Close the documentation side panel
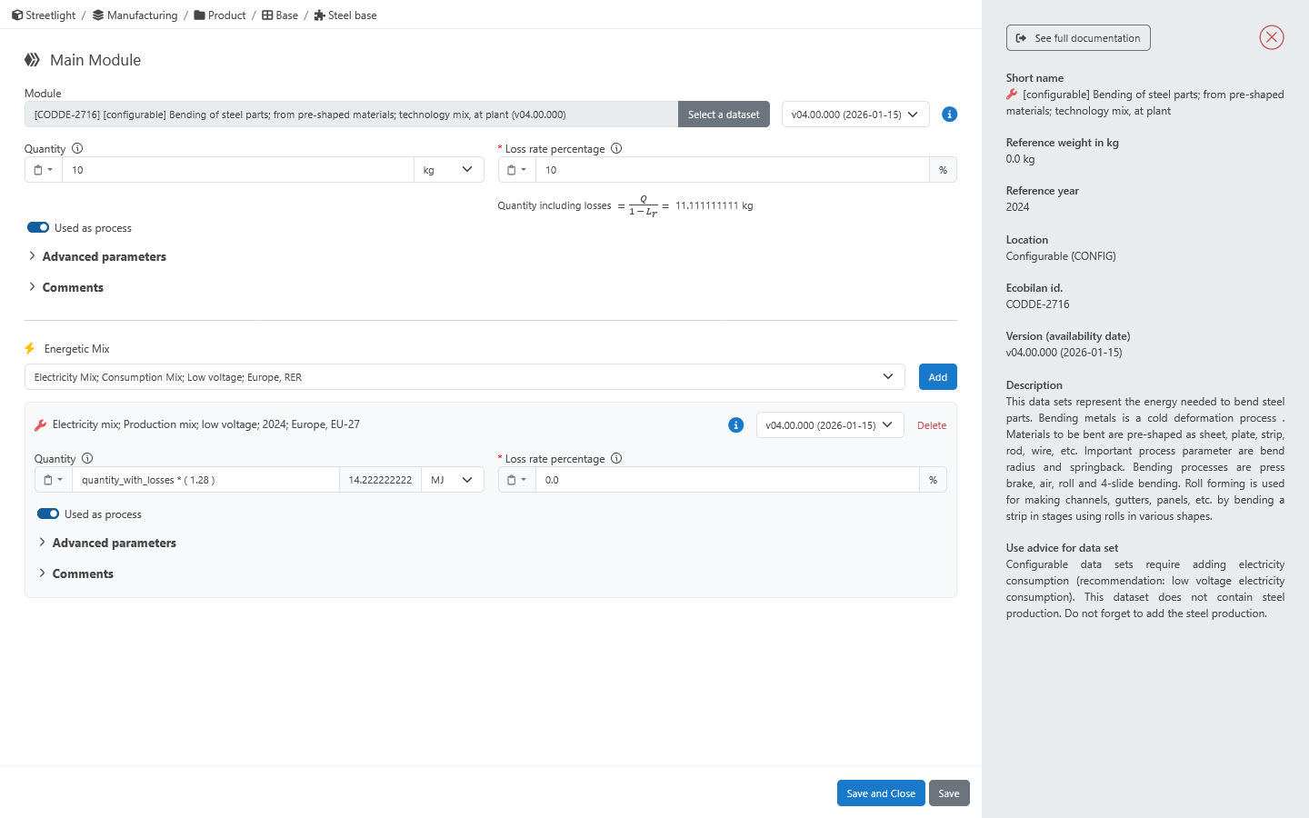Image resolution: width=1309 pixels, height=818 pixels. [1272, 37]
